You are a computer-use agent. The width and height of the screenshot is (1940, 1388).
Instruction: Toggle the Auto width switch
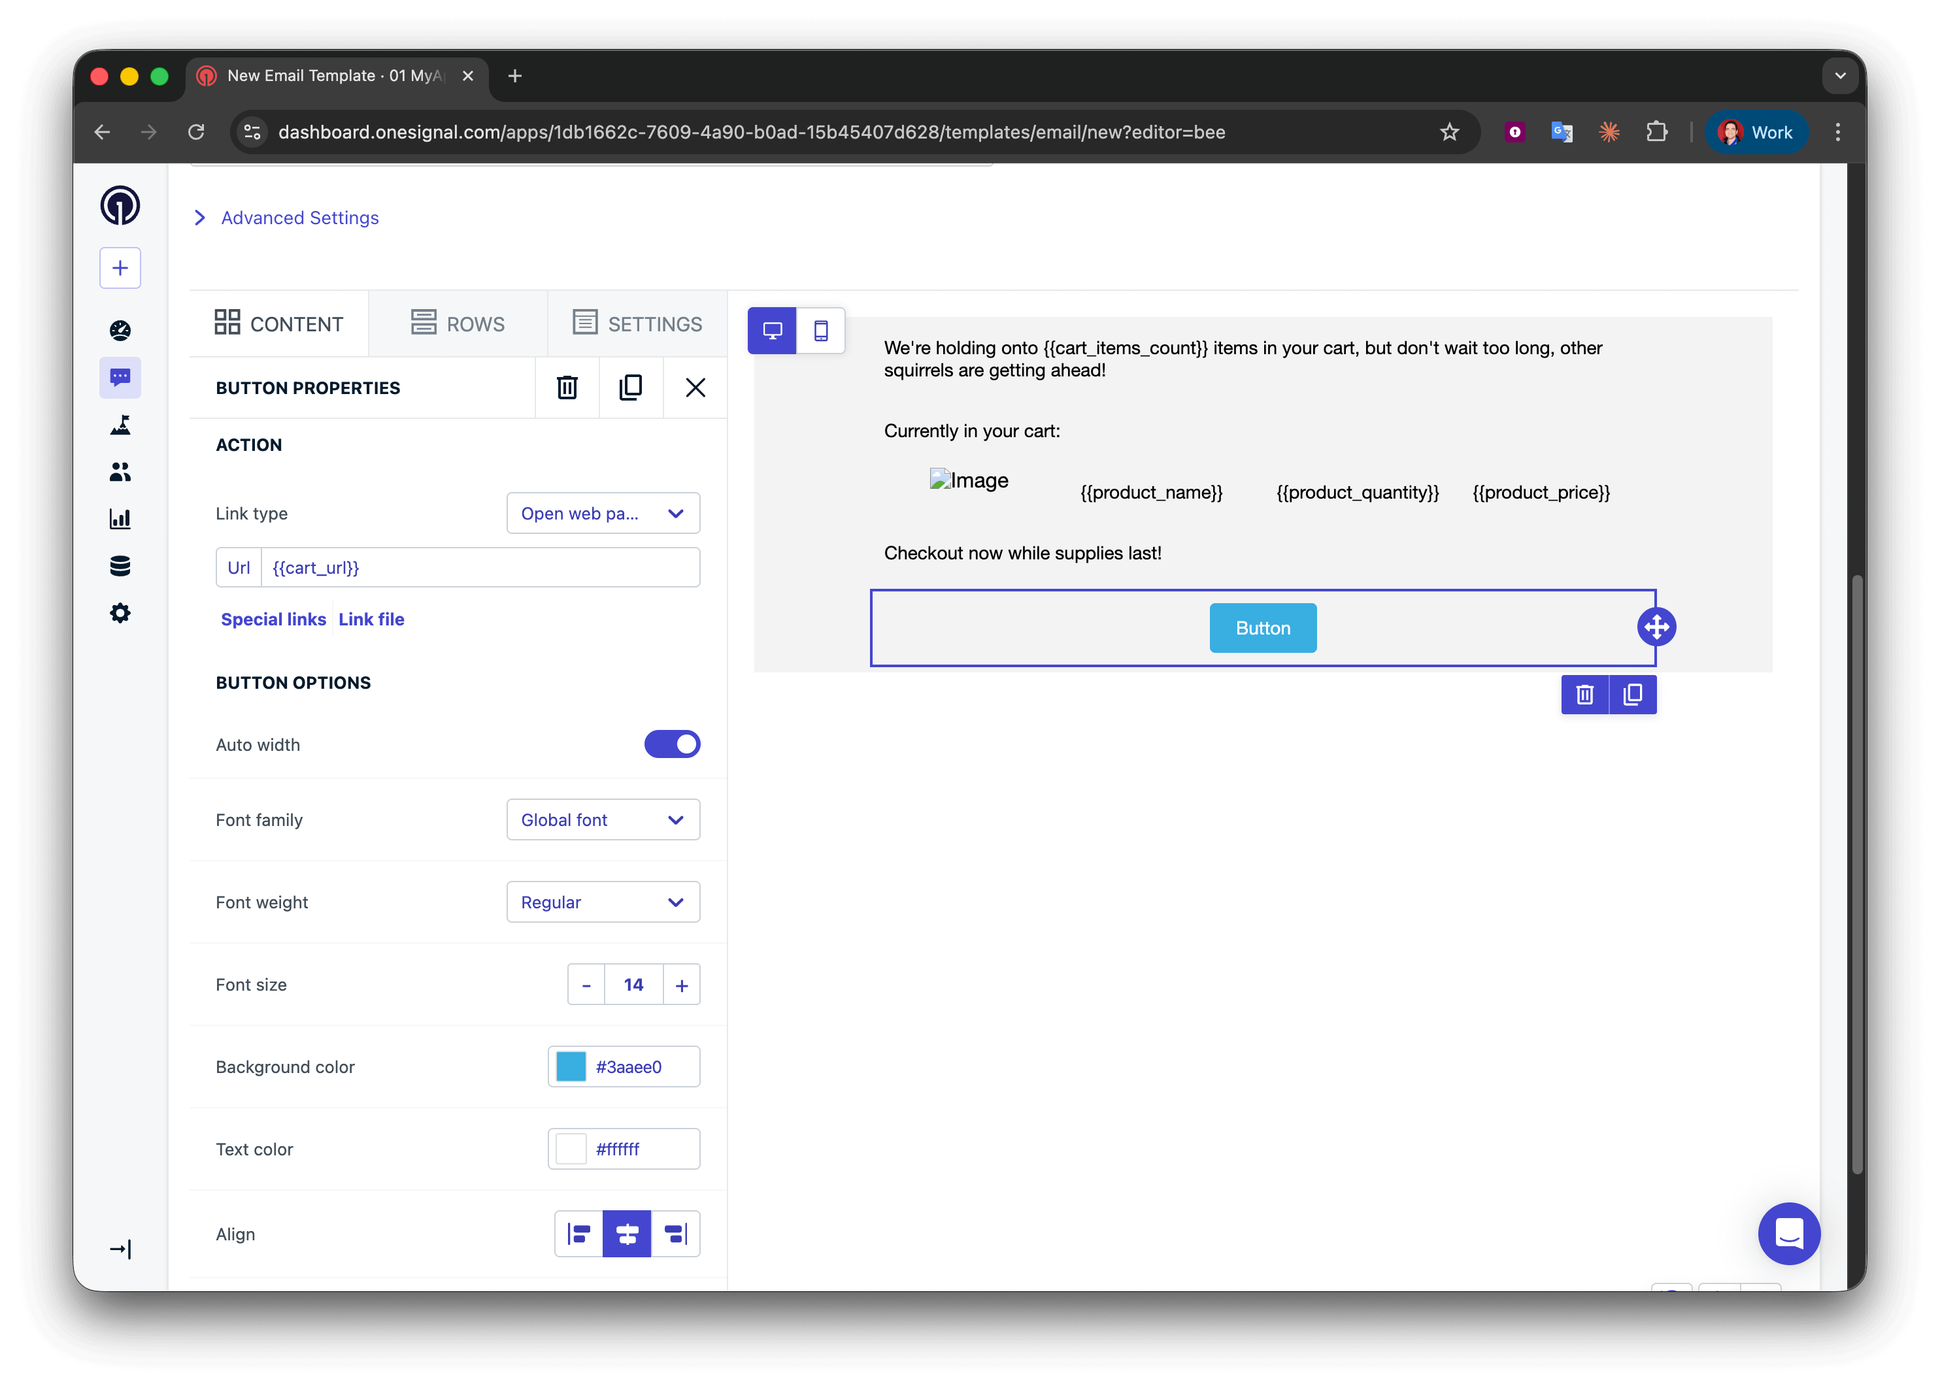[672, 744]
